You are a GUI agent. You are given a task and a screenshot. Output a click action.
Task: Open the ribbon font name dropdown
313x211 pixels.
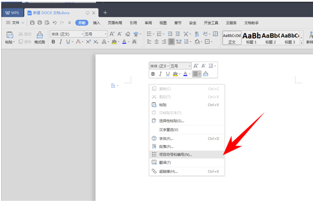(x=82, y=34)
